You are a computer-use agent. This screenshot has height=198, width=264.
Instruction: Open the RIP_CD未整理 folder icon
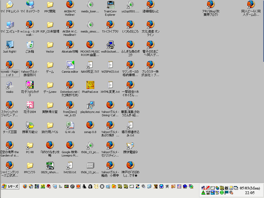tap(50, 24)
